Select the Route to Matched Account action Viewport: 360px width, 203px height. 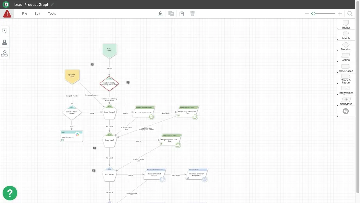click(x=154, y=174)
